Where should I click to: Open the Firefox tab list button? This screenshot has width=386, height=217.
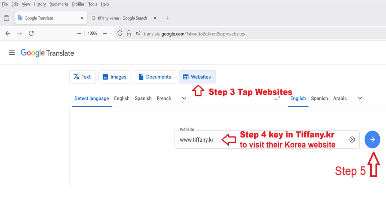[6, 18]
